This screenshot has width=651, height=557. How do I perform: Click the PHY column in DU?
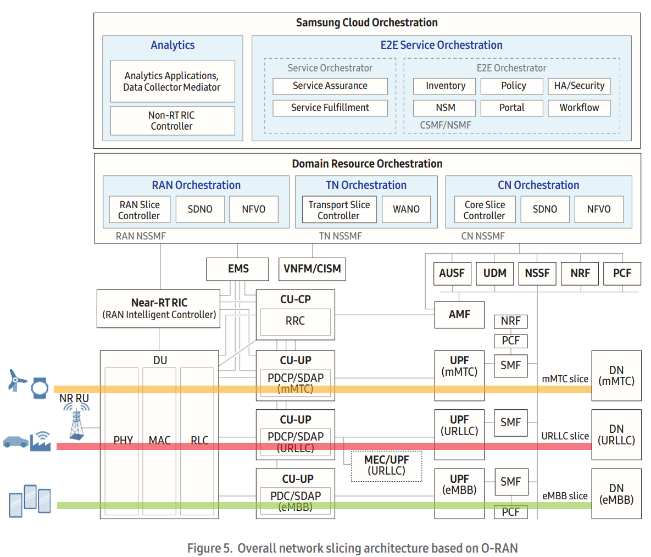coord(121,441)
